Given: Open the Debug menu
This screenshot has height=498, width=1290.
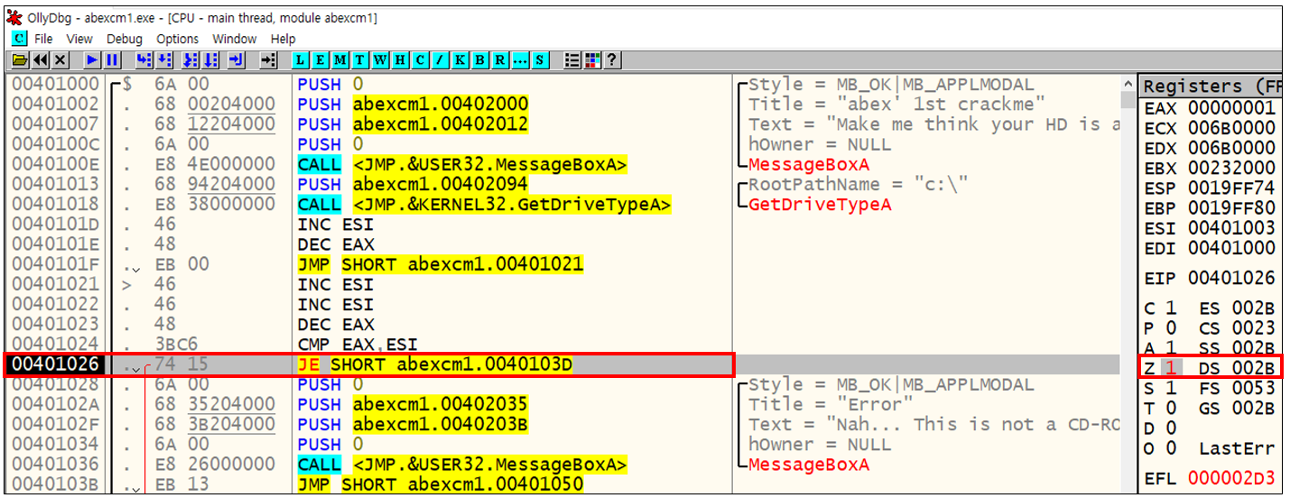Looking at the screenshot, I should point(125,39).
